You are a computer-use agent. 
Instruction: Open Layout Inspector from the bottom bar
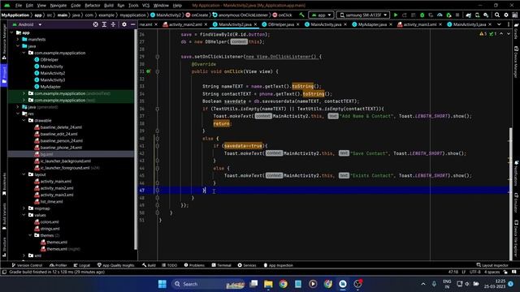tap(492, 265)
